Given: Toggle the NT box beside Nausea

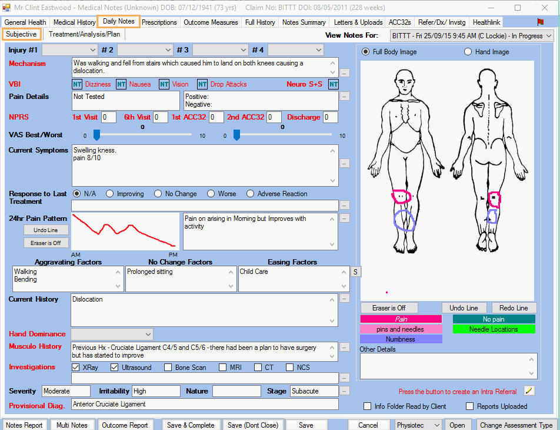Looking at the screenshot, I should (121, 84).
